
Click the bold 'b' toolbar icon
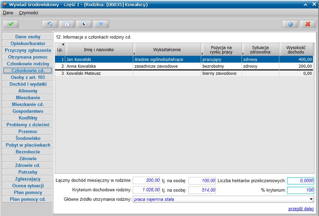pyautogui.click(x=84, y=24)
